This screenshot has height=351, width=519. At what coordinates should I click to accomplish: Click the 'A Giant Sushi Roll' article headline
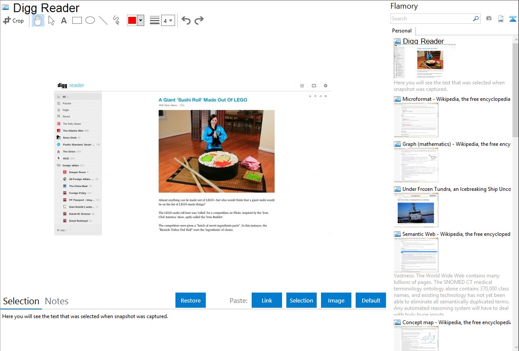pyautogui.click(x=203, y=100)
